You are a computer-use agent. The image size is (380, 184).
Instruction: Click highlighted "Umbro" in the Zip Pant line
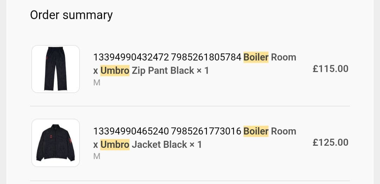[115, 71]
